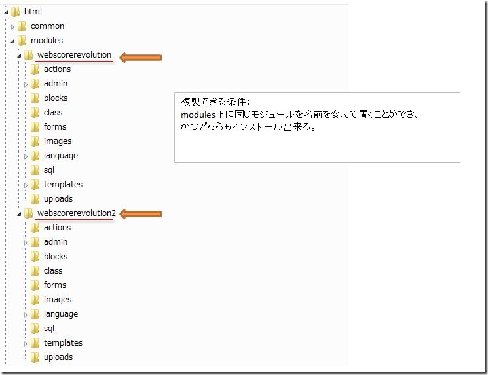The height and width of the screenshot is (375, 488).
Task: Select 'forms' label under webscorerevolution
Action: (x=55, y=126)
